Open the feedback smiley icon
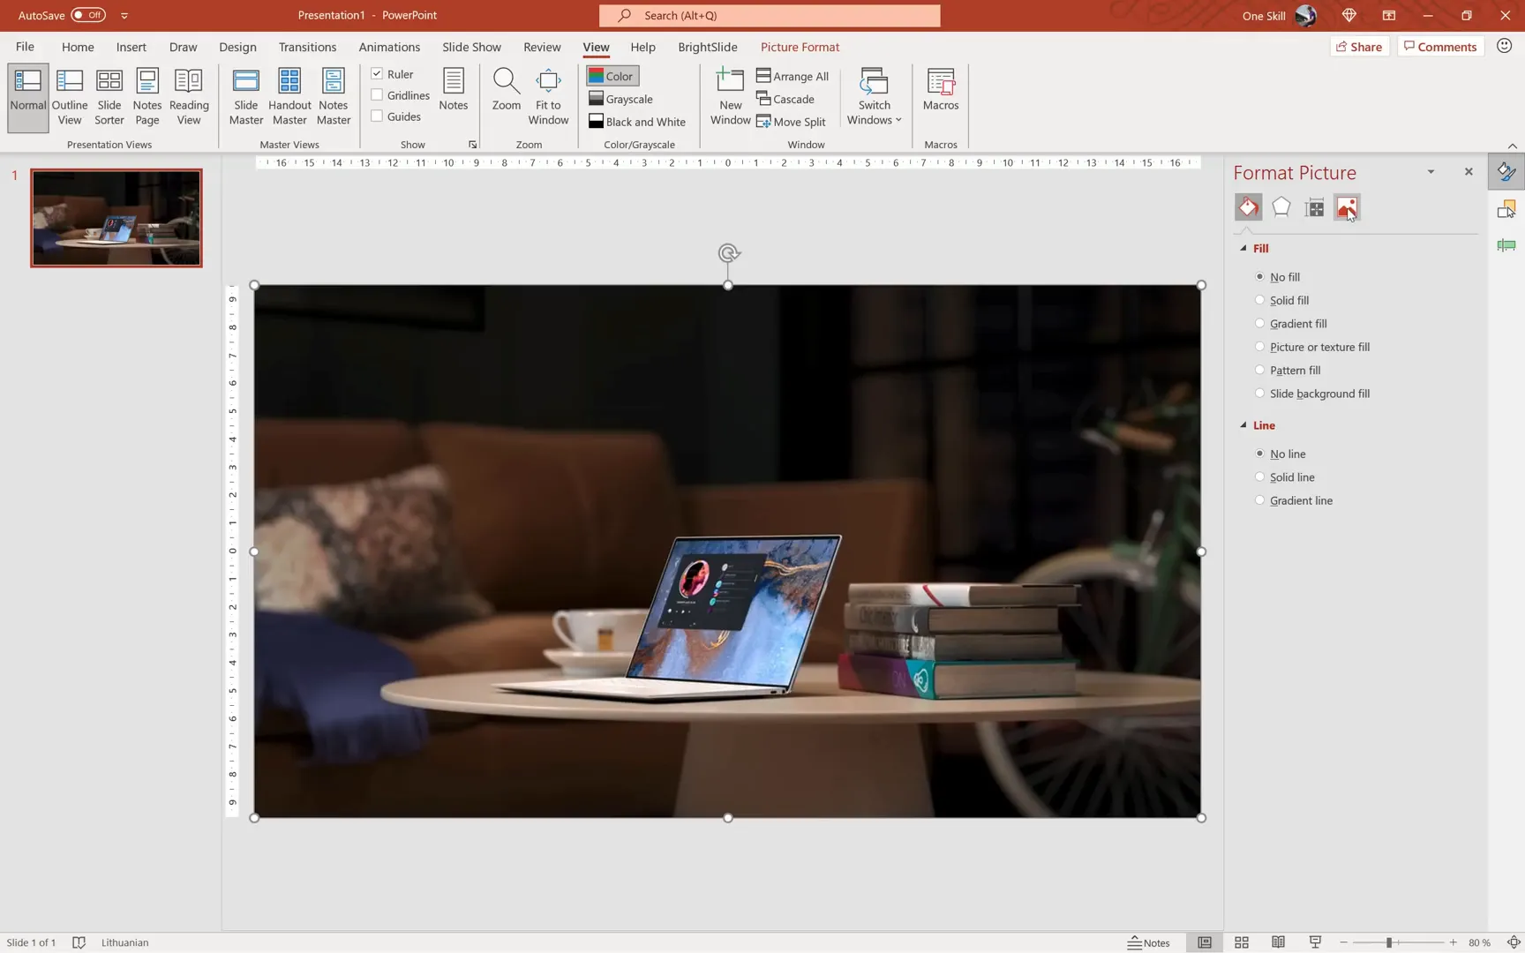The image size is (1525, 953). tap(1505, 46)
